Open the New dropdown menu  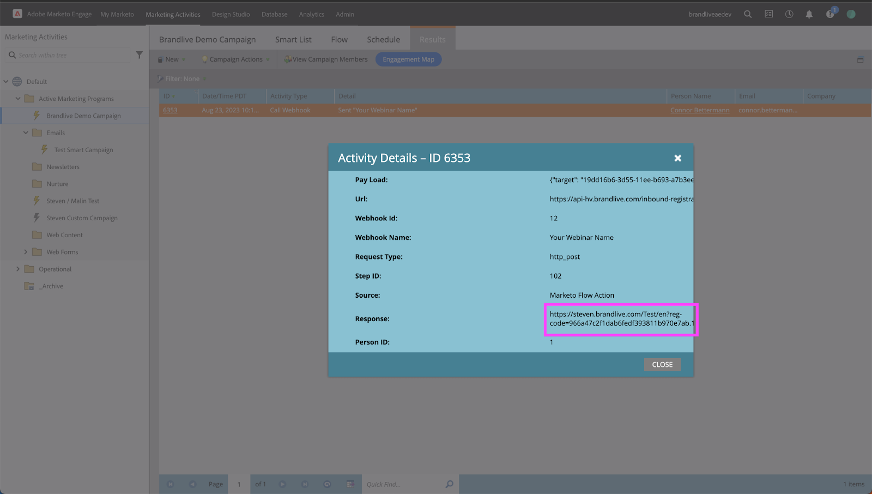click(172, 59)
